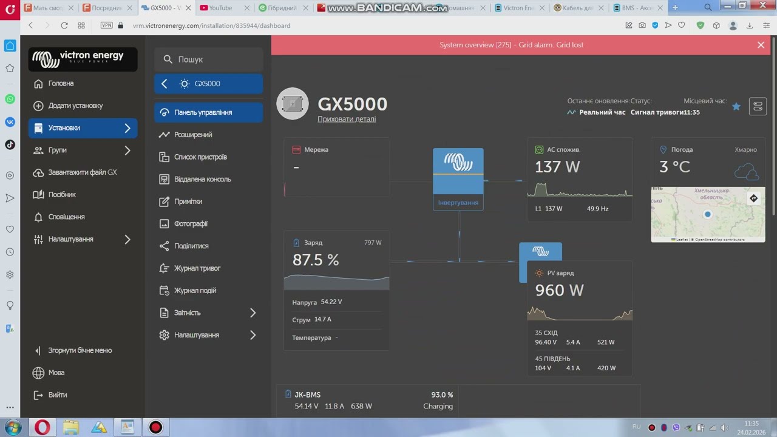Open browser downloads icon

750,25
